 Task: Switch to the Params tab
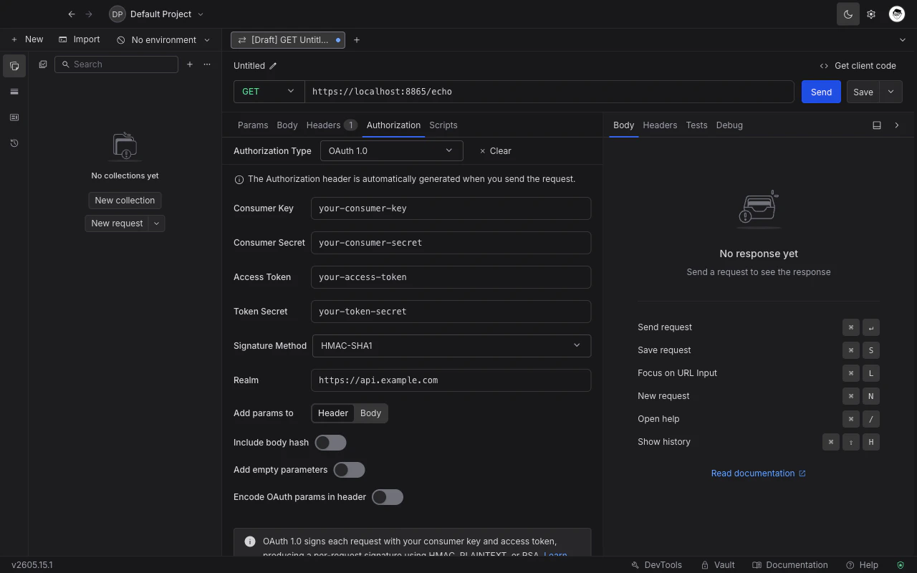pos(253,125)
